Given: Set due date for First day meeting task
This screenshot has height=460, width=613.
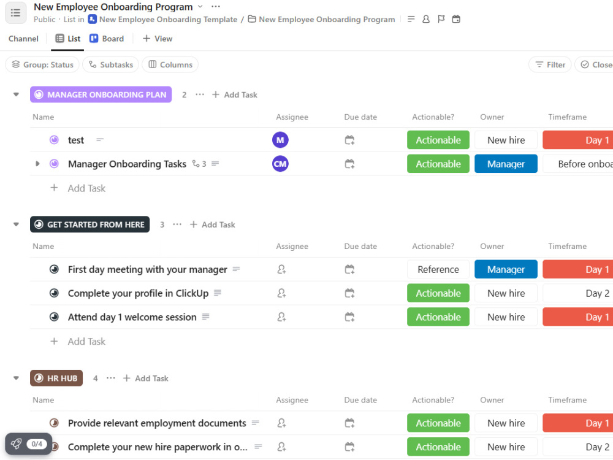Looking at the screenshot, I should [x=349, y=269].
